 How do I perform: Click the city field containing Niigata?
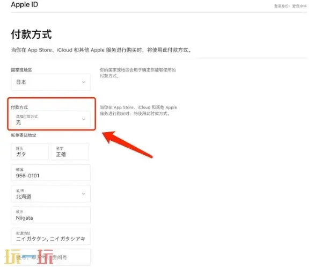pos(51,215)
